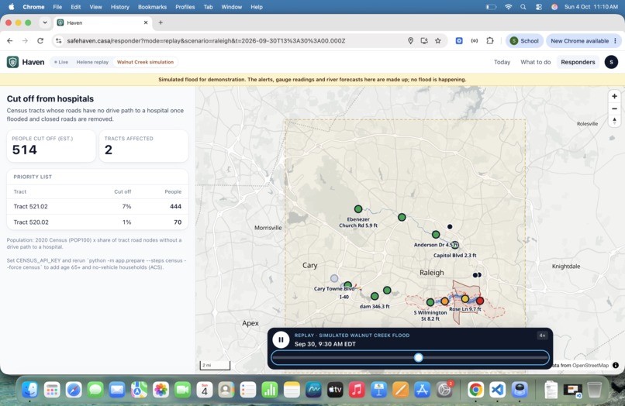Open Visual Studio Code from dock
This screenshot has height=406, width=625.
coord(498,389)
